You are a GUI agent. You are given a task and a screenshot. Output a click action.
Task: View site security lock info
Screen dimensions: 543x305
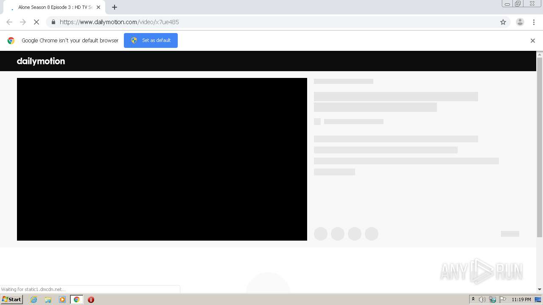coord(53,22)
